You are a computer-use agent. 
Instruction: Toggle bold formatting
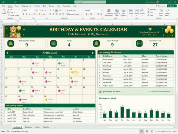tap(23, 14)
